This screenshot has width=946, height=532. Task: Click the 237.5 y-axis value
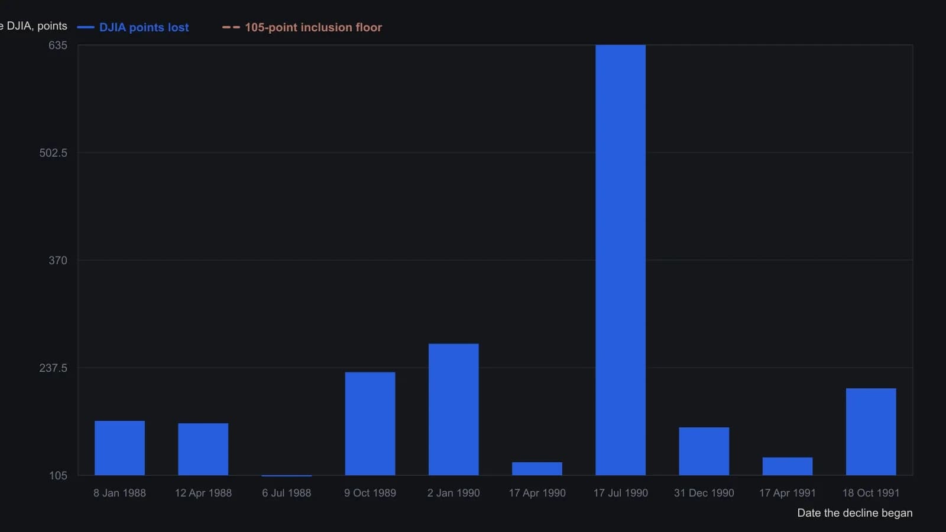(53, 368)
